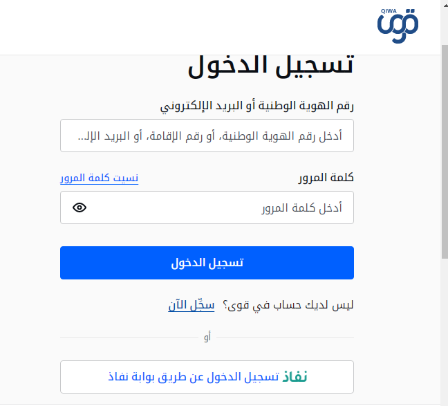Click the national ID or email input field
Screen dimensions: 448x406
coord(207,136)
